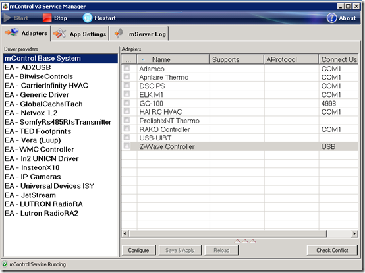Click the horizontal scrollbar thumb

(227, 233)
